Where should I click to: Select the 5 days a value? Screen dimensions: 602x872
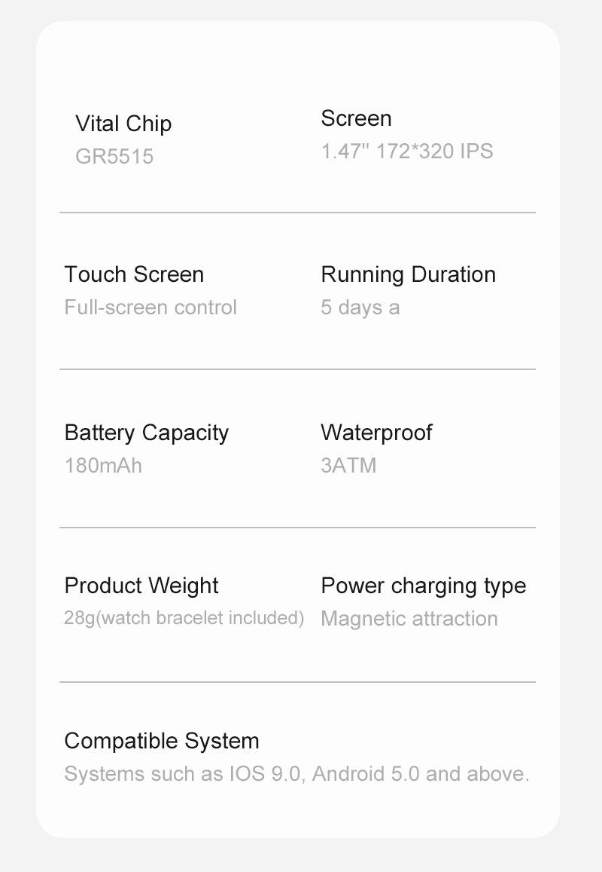click(x=360, y=307)
